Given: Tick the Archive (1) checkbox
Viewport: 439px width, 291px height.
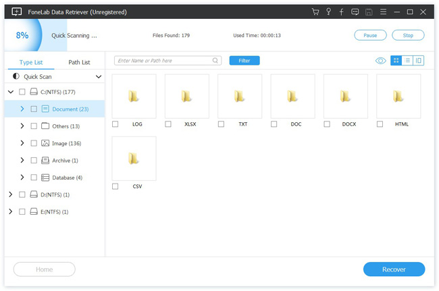Looking at the screenshot, I should 34,160.
